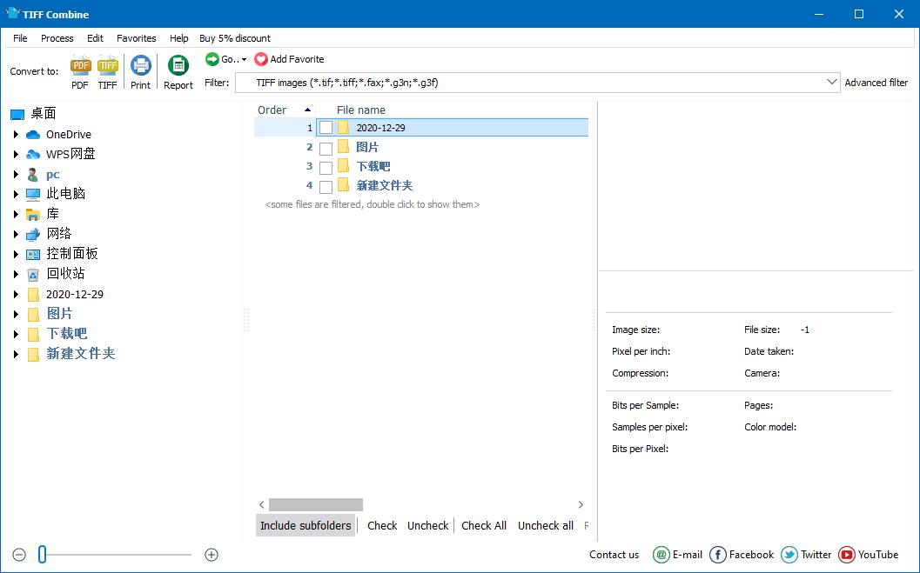Open the Process menu
Viewport: 920px width, 573px height.
(57, 38)
